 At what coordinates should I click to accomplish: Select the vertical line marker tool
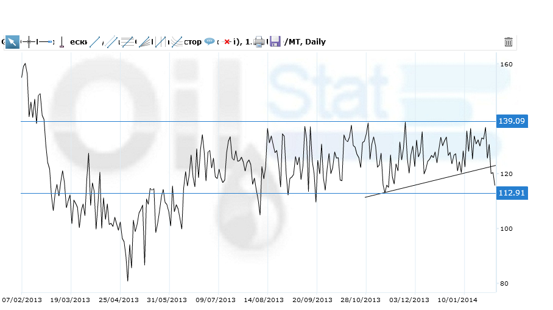coord(61,42)
